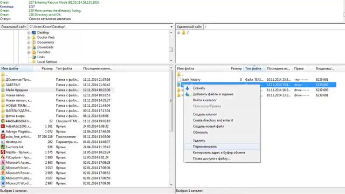Screen dimensions: 345x194
Task: Select Links folder in local tree
Action: pos(41,57)
